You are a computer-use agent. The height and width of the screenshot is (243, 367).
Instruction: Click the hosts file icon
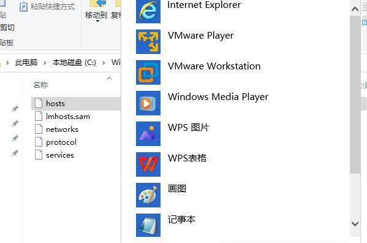(x=39, y=103)
